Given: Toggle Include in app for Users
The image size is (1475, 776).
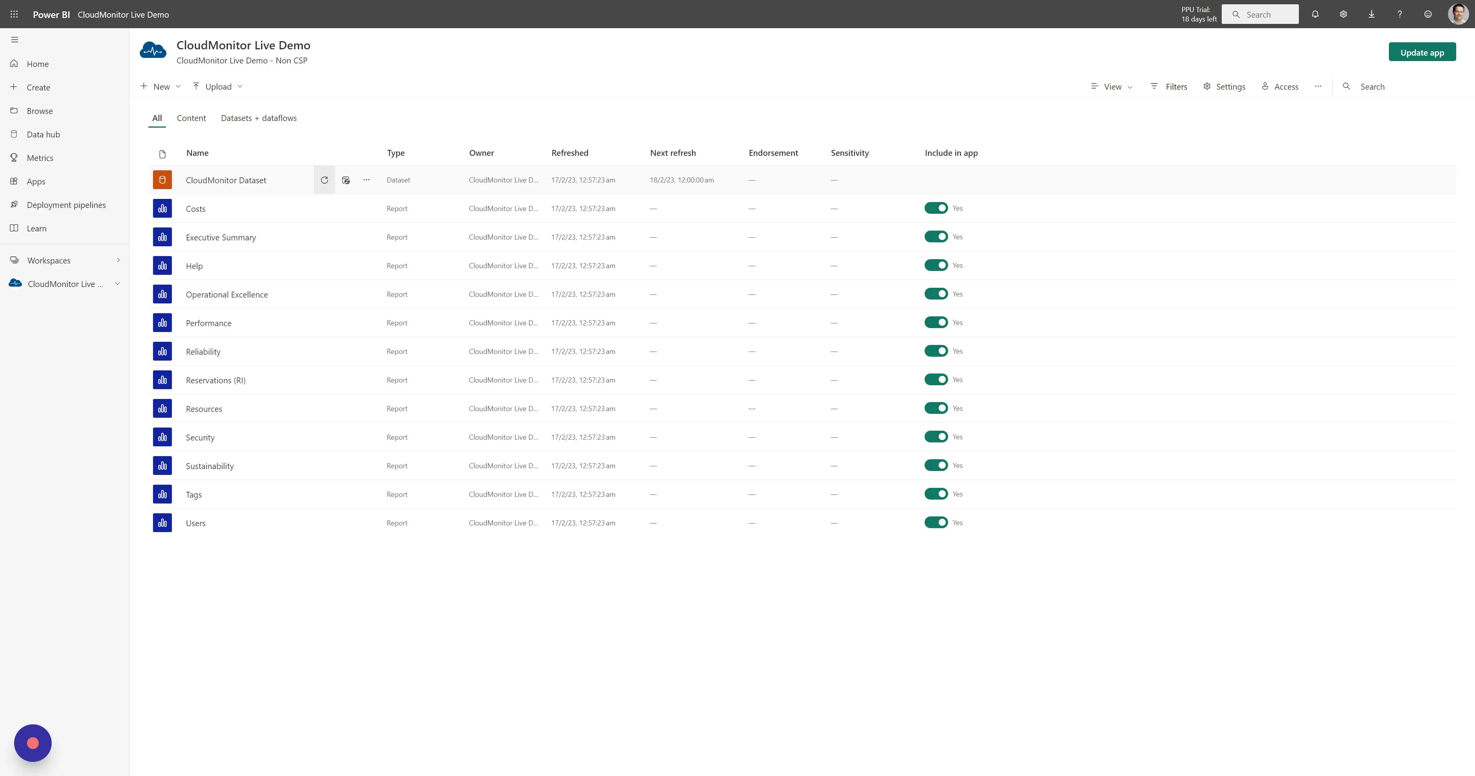Looking at the screenshot, I should click(936, 522).
